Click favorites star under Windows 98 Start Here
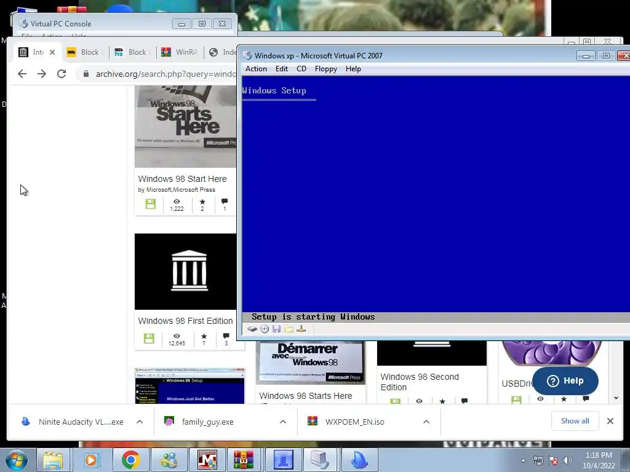This screenshot has width=630, height=472. pos(202,202)
